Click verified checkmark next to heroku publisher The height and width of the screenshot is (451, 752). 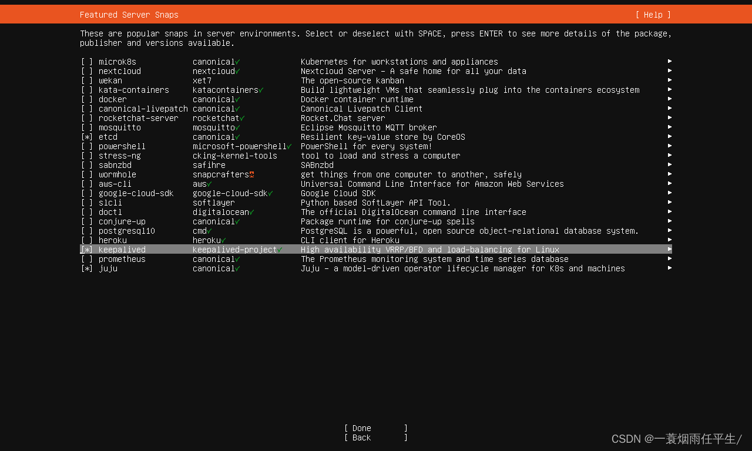[x=224, y=240]
